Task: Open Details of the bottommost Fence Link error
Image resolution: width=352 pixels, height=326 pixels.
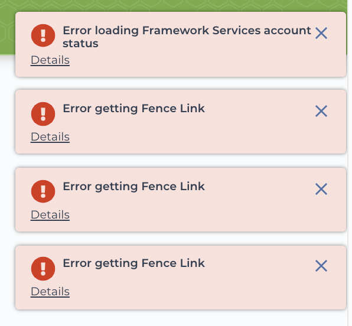Action: pyautogui.click(x=50, y=292)
